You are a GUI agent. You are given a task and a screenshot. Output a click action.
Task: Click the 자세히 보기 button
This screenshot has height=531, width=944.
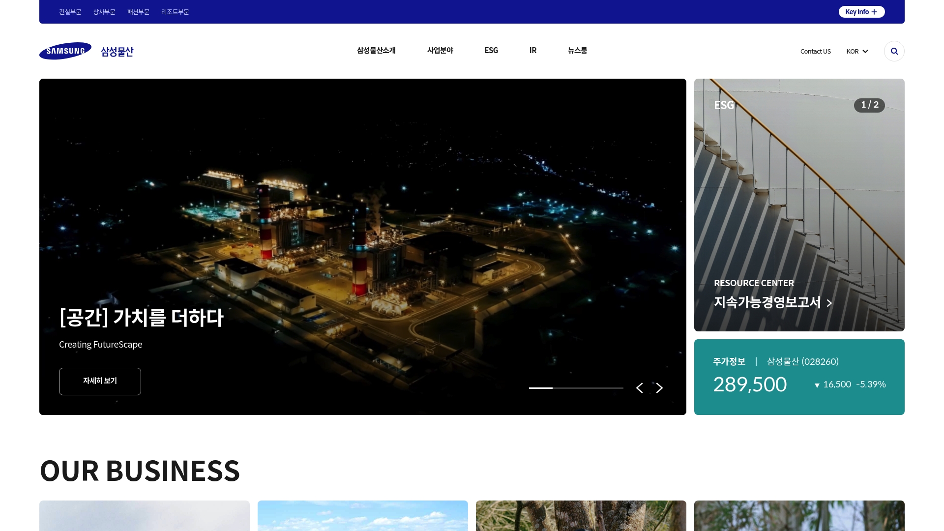[x=100, y=381]
